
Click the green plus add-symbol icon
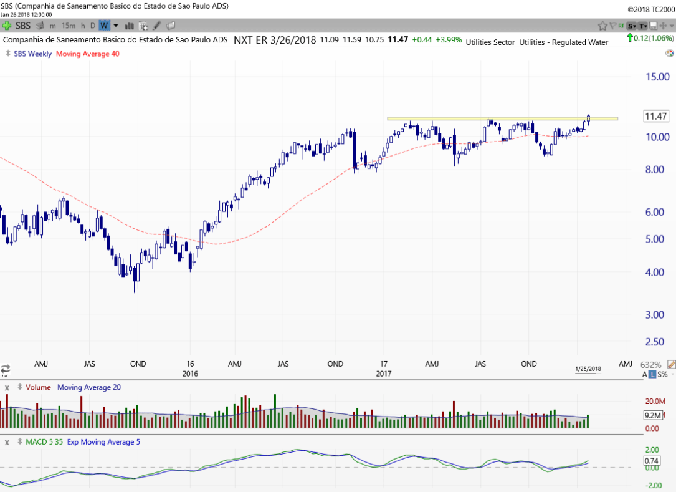[7, 26]
